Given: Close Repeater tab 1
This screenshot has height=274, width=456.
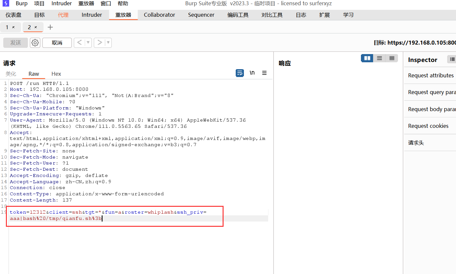Looking at the screenshot, I should coord(13,27).
